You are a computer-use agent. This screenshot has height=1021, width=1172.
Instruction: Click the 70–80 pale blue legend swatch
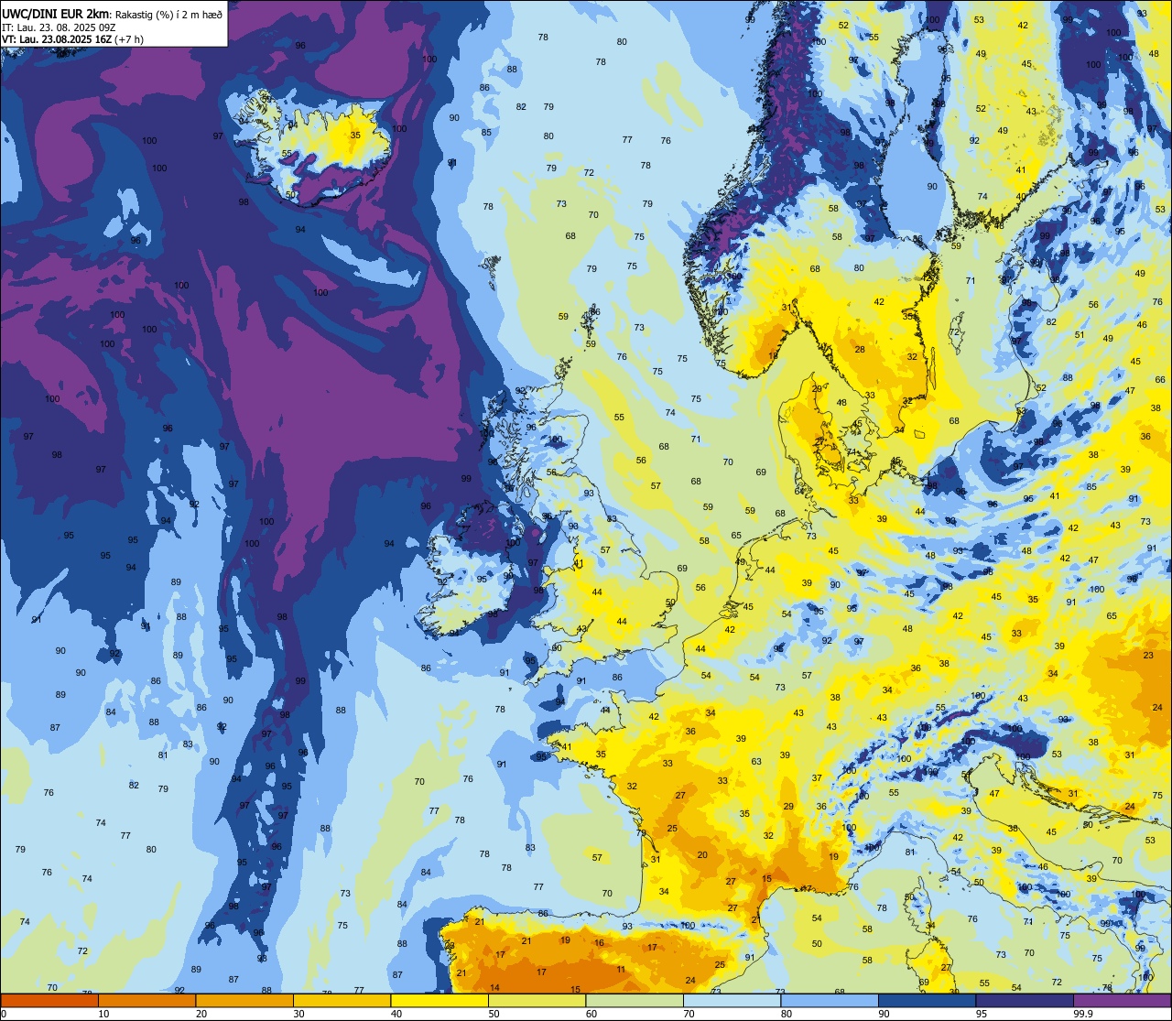click(x=732, y=1000)
